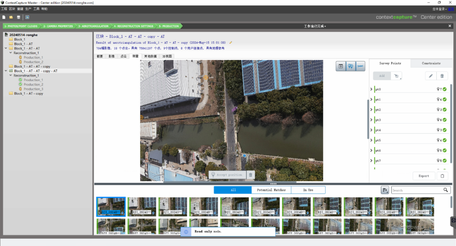The height and width of the screenshot is (246, 456).
Task: Click the pencil icon beside the aerotriangulation result line
Action: click(231, 43)
